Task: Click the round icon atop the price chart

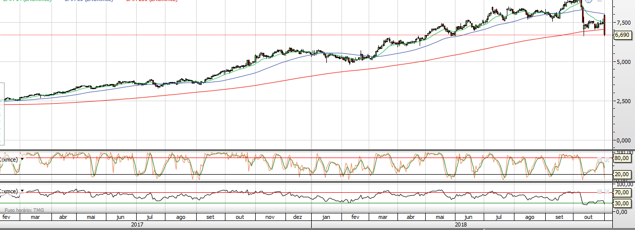Action: pos(589,1)
